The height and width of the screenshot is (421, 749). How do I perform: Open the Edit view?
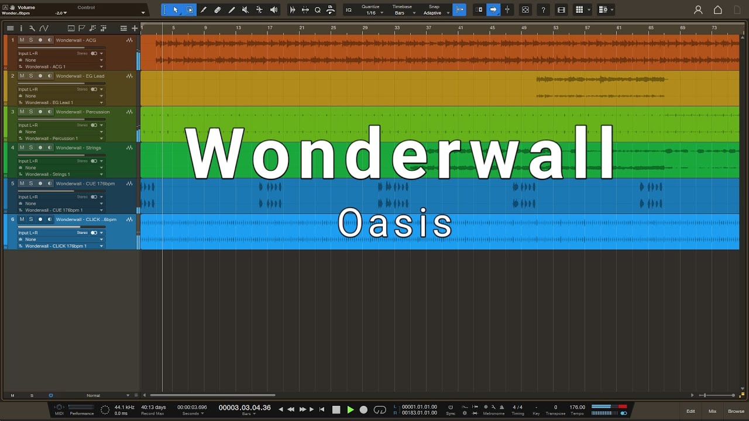(690, 411)
